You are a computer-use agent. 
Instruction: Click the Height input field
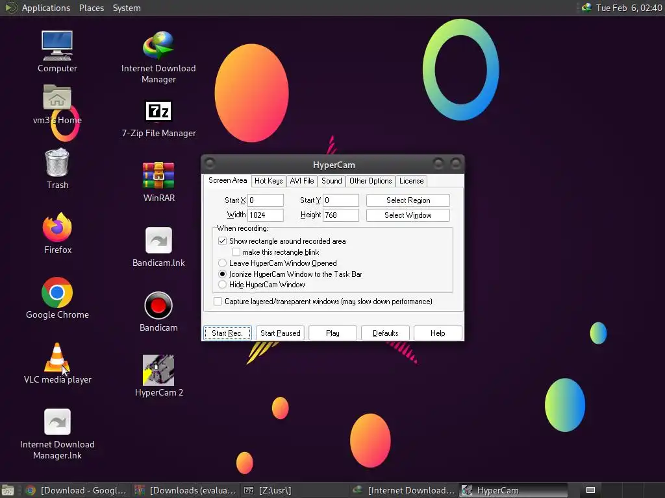[341, 215]
